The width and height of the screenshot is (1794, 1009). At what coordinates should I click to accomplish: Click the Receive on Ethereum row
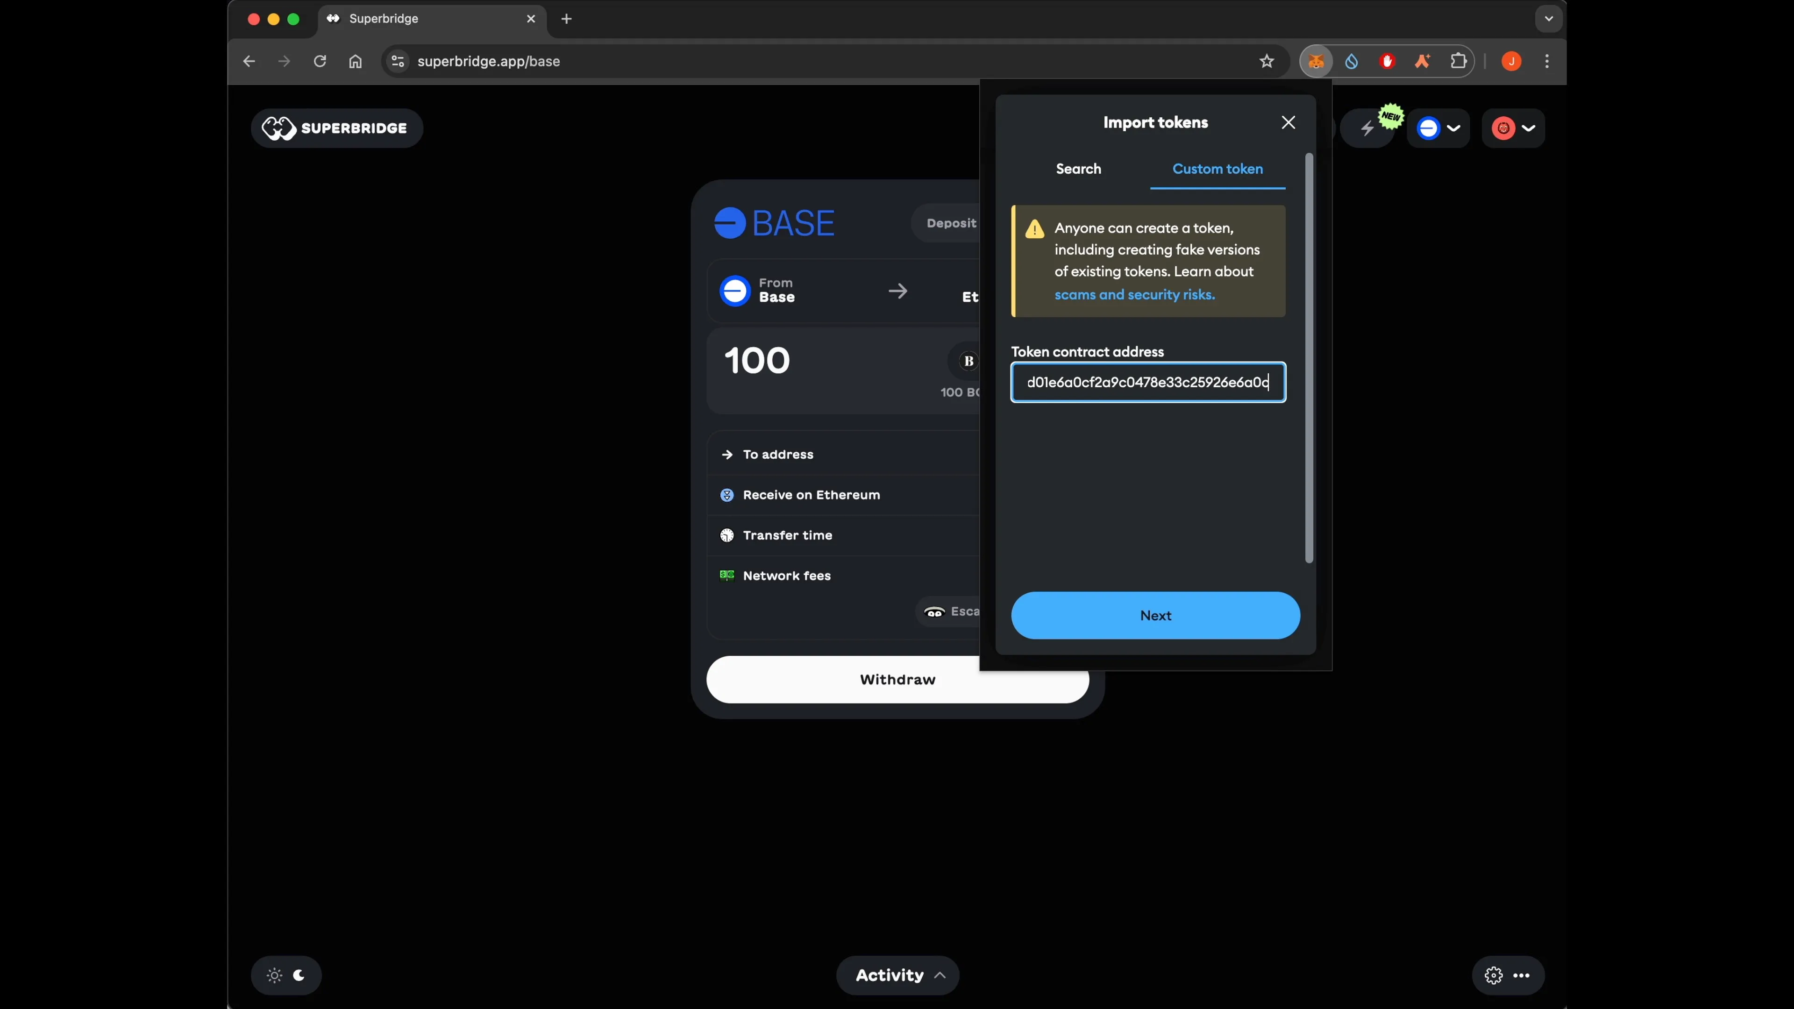coord(843,495)
